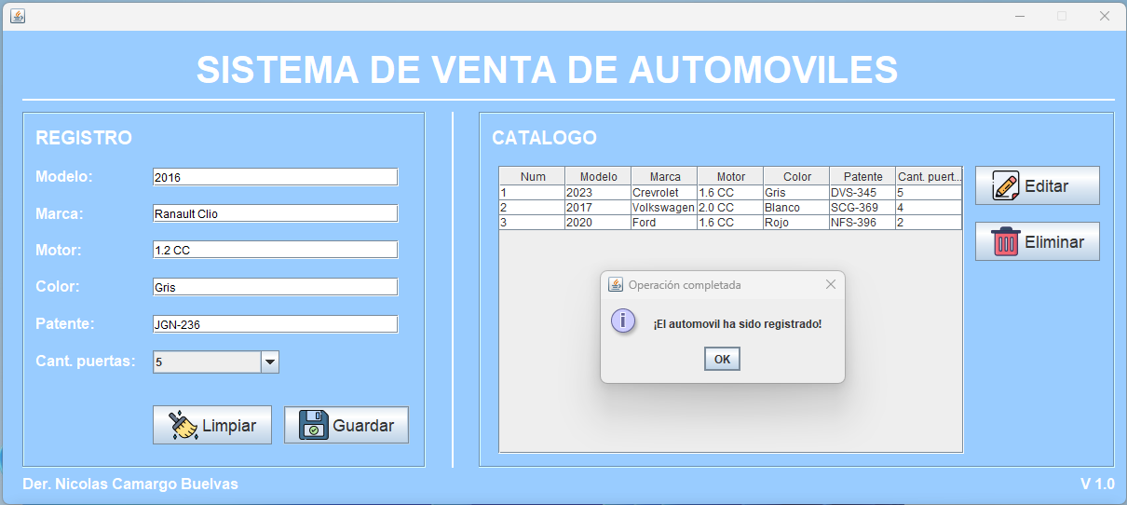Image resolution: width=1127 pixels, height=505 pixels.
Task: Click the Num column header
Action: (x=533, y=176)
